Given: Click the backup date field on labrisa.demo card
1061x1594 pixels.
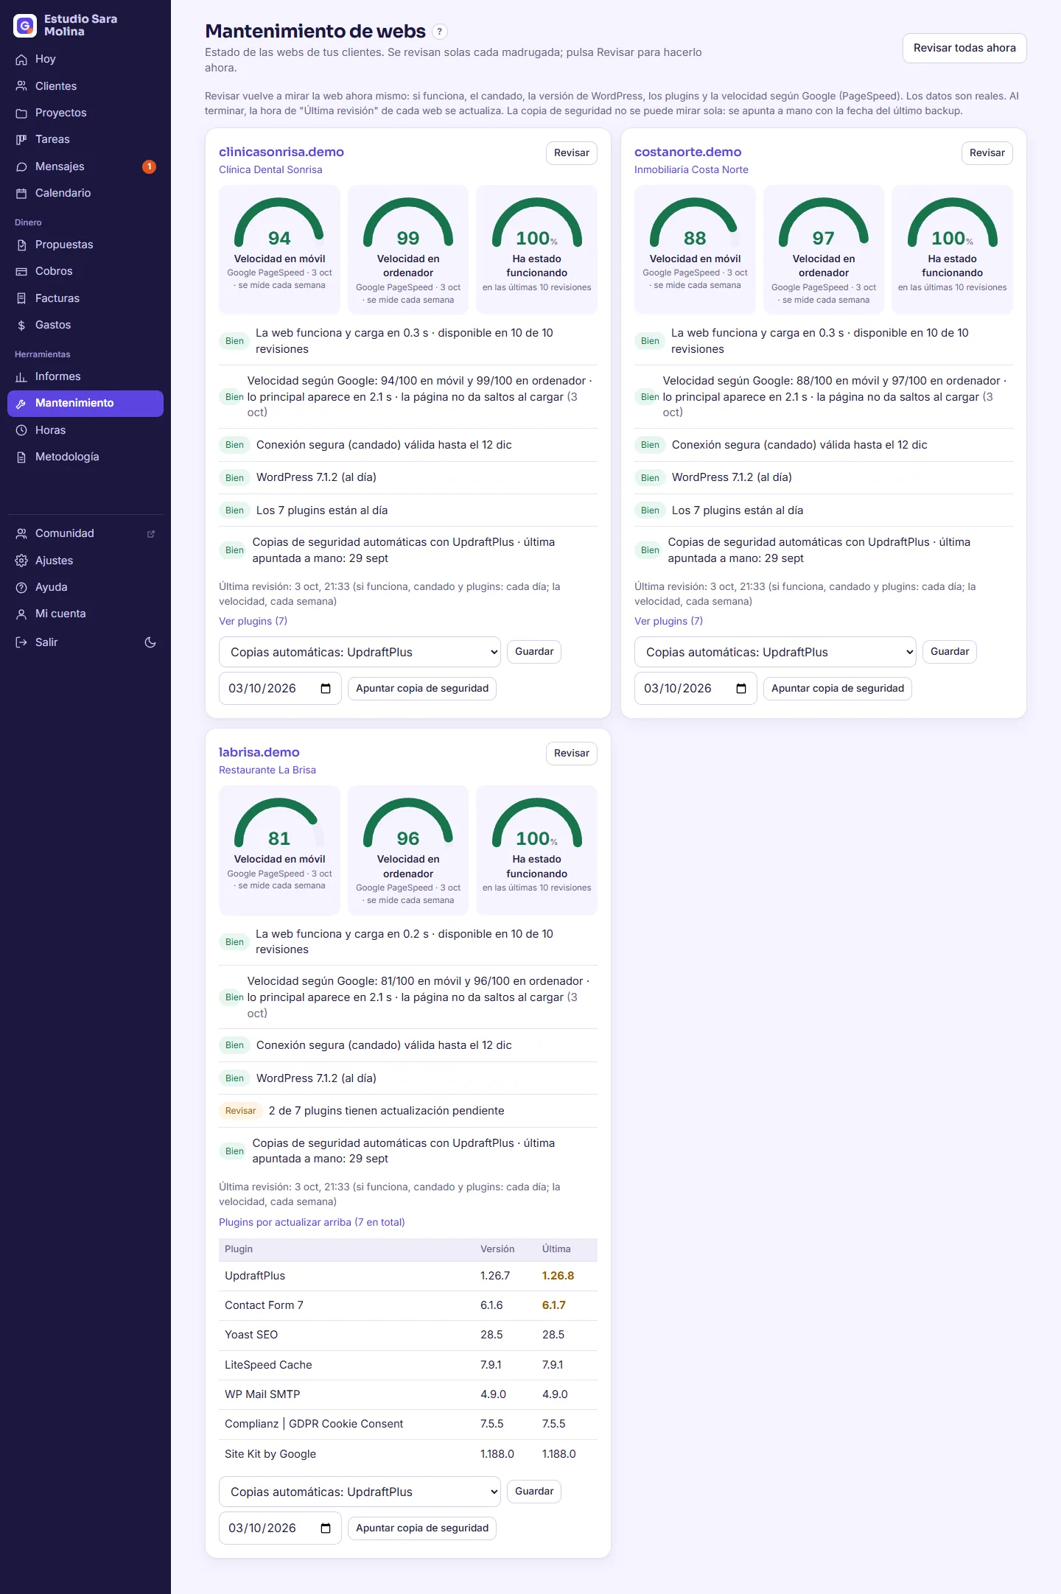Looking at the screenshot, I should click(x=280, y=1528).
